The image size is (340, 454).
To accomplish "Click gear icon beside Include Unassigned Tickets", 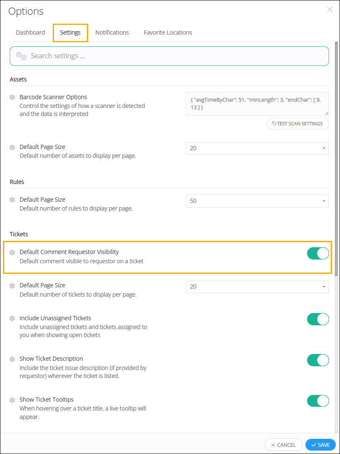I will [x=12, y=319].
